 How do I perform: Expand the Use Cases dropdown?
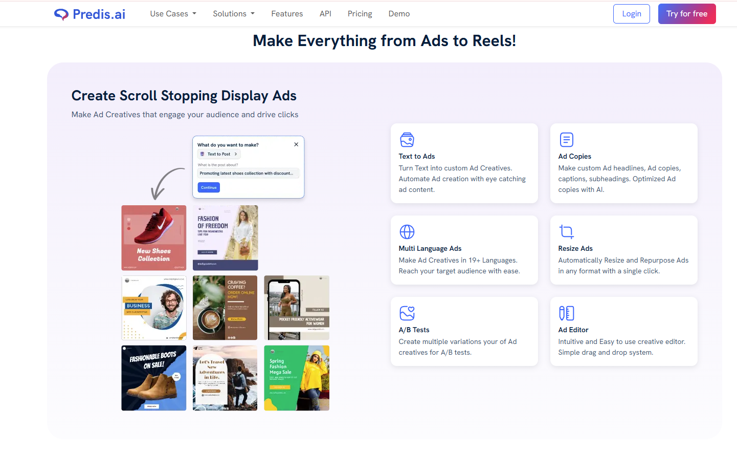pos(173,14)
